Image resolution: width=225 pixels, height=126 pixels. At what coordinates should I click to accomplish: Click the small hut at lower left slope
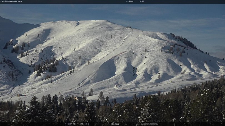(19, 95)
